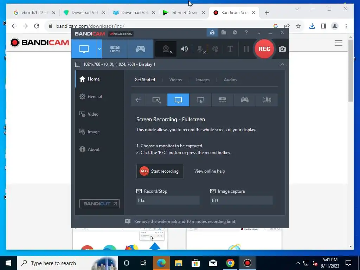Click the Bandicam taskbar icon

[x=247, y=263]
